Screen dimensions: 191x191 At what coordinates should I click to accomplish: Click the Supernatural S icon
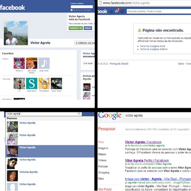[x=32, y=83]
